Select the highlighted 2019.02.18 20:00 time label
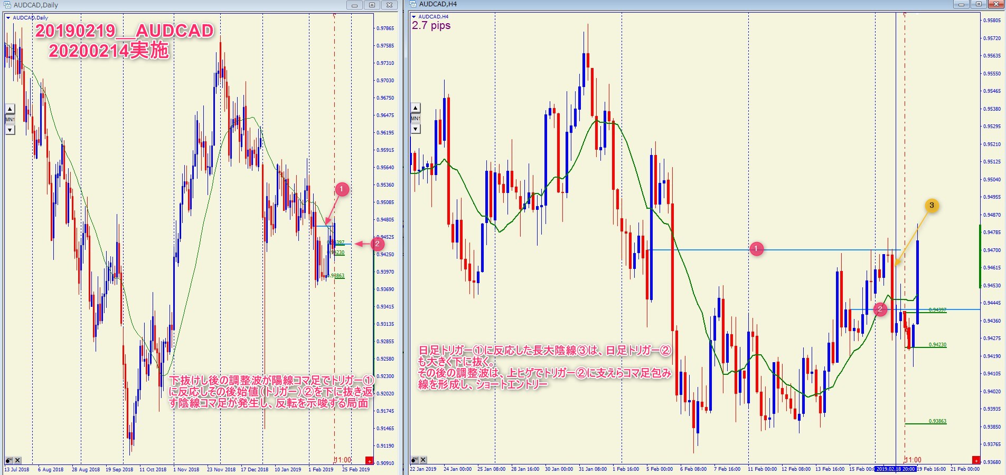Screen dimensions: 1006x475 click(895, 469)
